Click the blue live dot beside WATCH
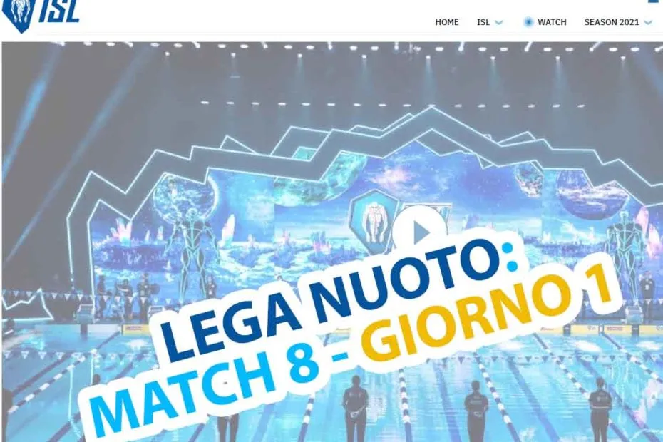 [528, 22]
